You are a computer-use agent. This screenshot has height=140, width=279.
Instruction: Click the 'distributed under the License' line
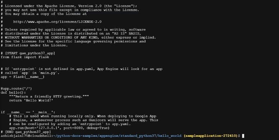pos(71,33)
